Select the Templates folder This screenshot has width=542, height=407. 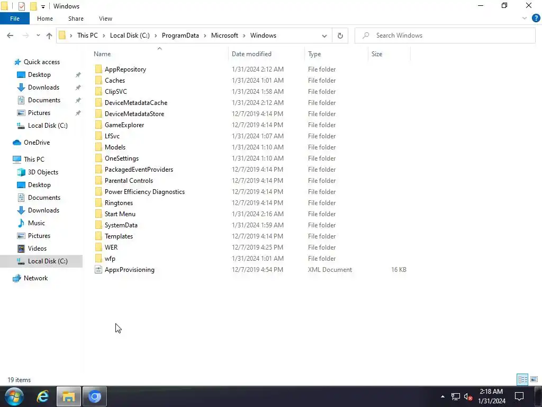[119, 236]
